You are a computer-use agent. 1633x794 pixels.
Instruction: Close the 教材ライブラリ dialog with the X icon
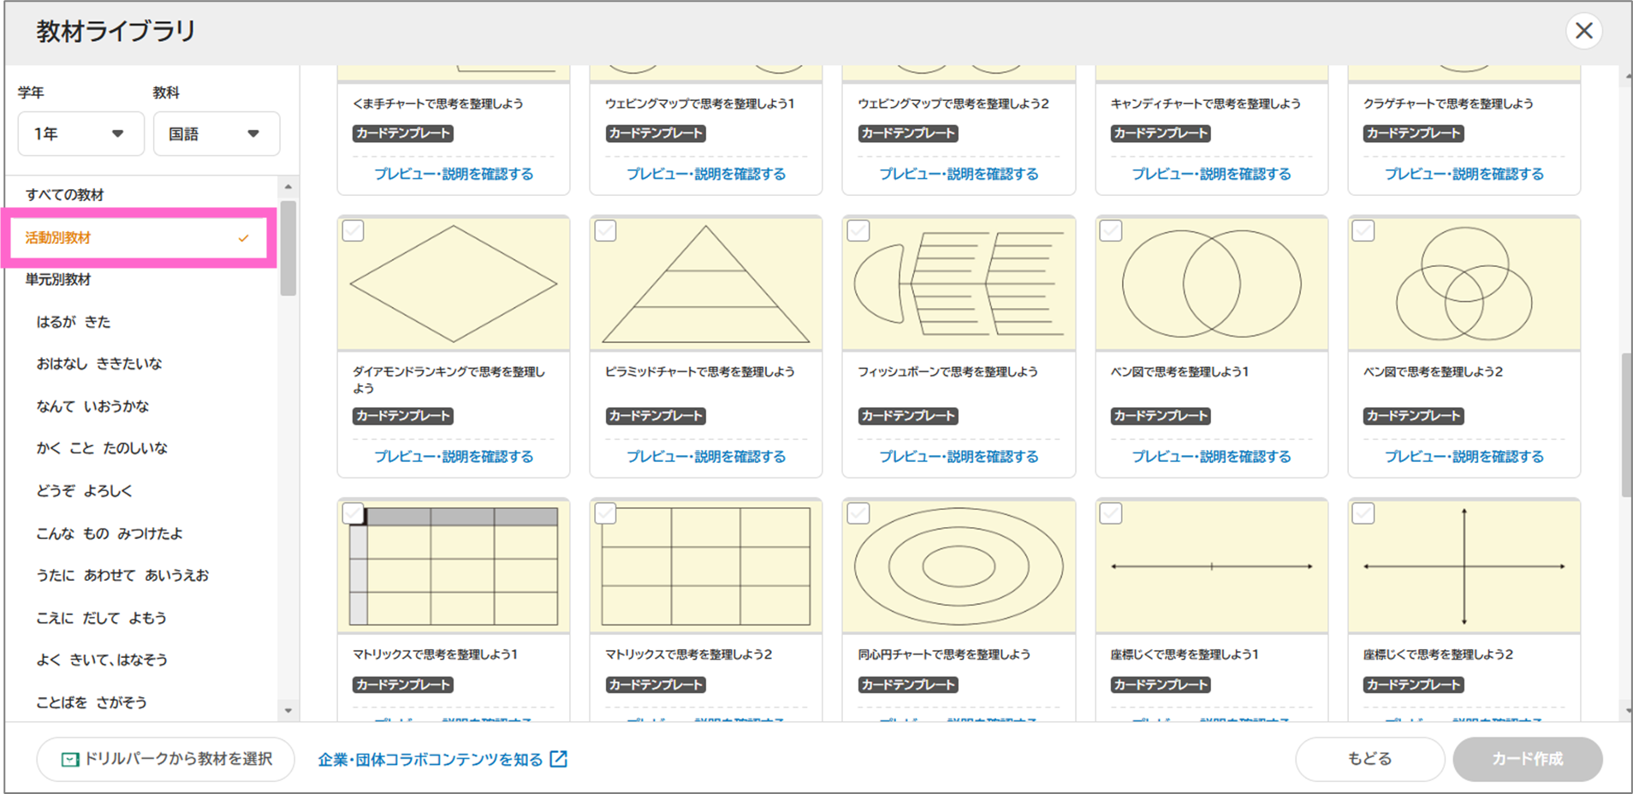1583,32
